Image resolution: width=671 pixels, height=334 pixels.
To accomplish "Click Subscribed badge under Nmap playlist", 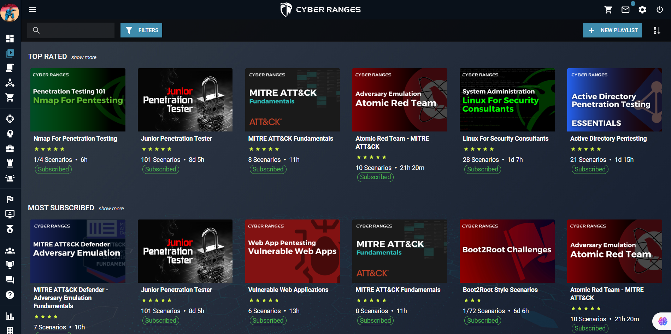I will pyautogui.click(x=53, y=169).
